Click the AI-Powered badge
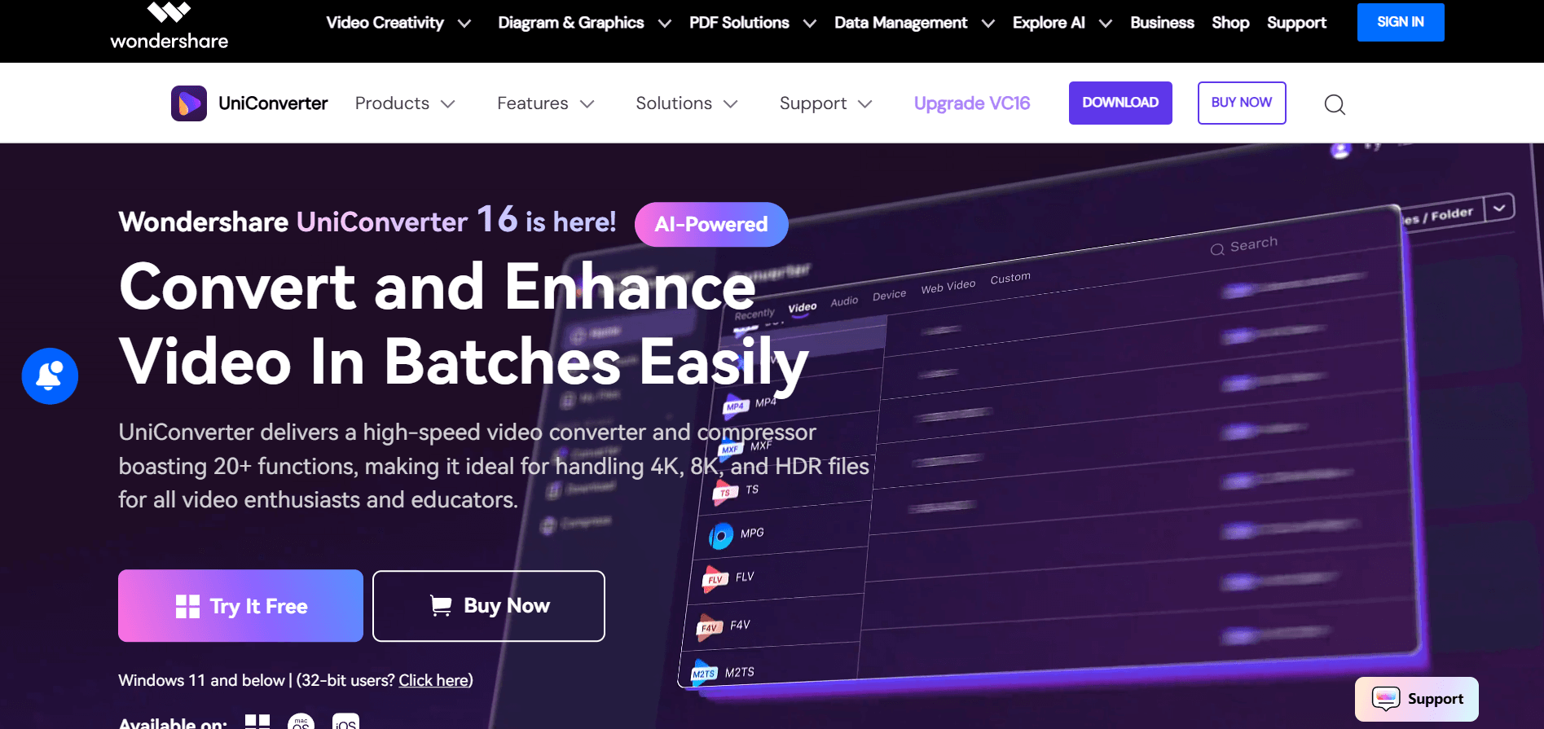 coord(711,224)
